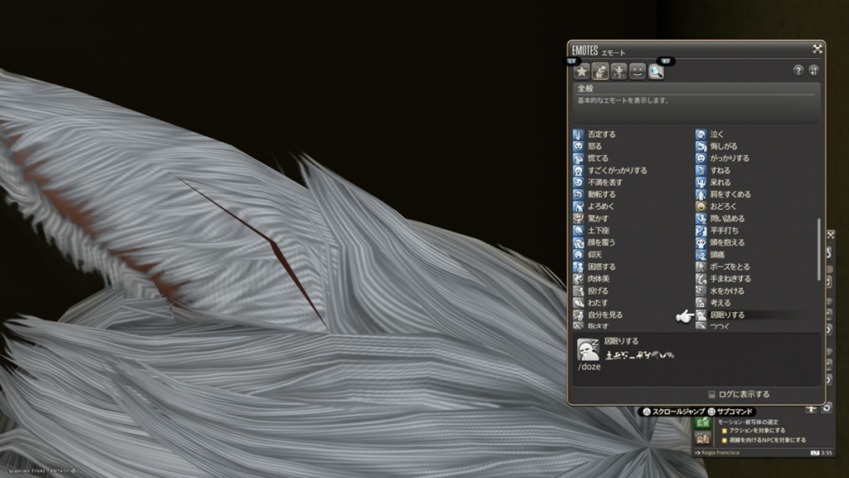The image size is (849, 478).
Task: Click the 動転する emote icon
Action: [x=578, y=194]
